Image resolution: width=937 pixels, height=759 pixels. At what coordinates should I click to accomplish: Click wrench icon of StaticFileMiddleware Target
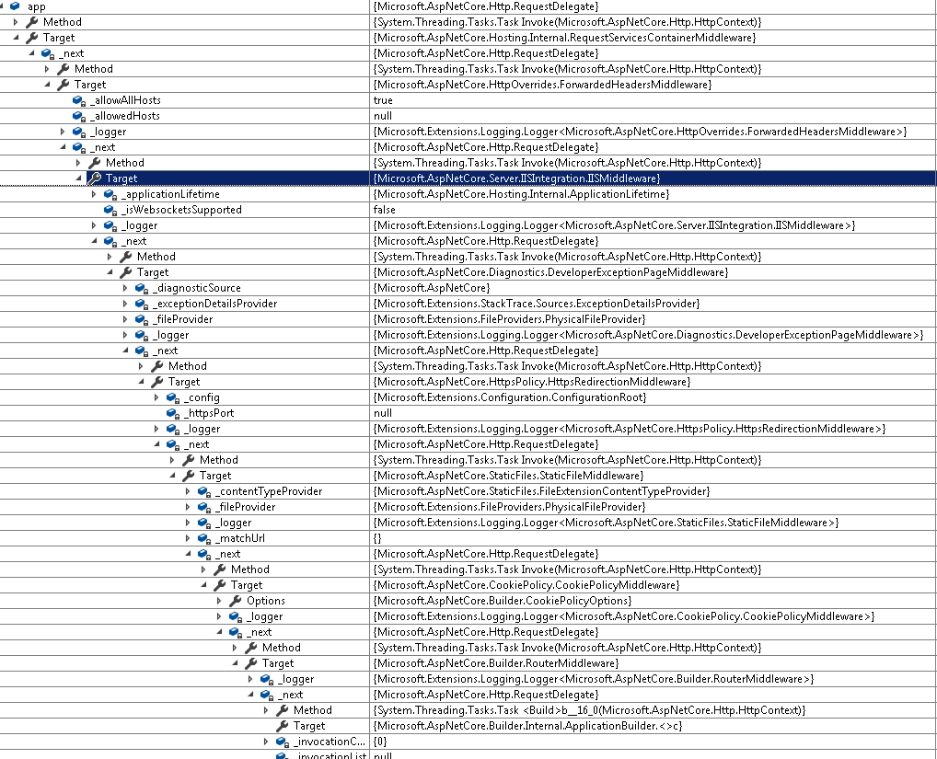[x=189, y=476]
